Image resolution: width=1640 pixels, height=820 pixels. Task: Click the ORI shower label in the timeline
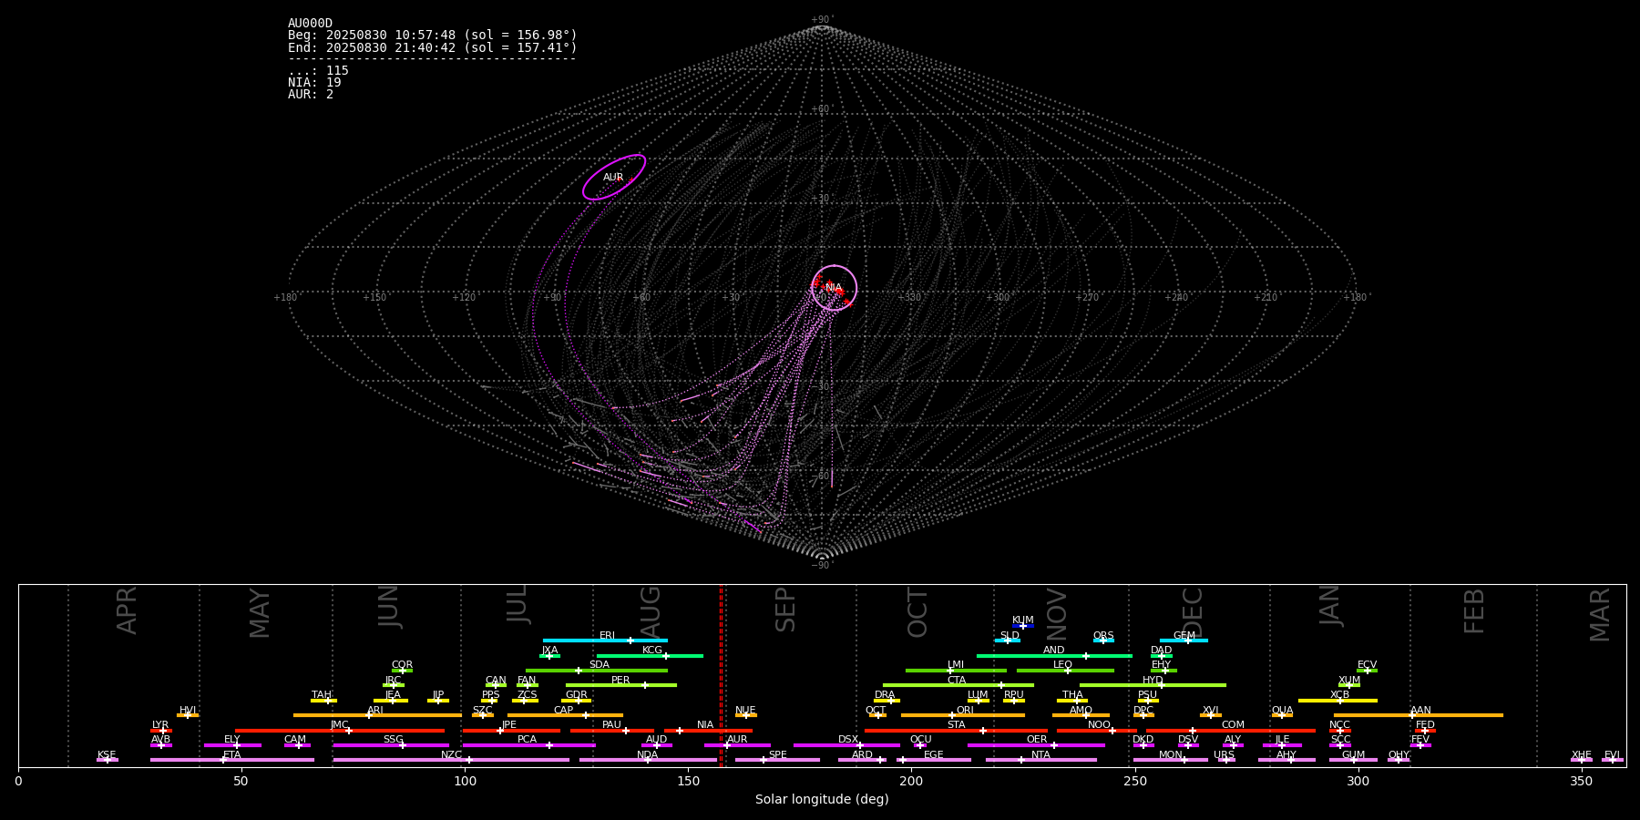pyautogui.click(x=965, y=711)
